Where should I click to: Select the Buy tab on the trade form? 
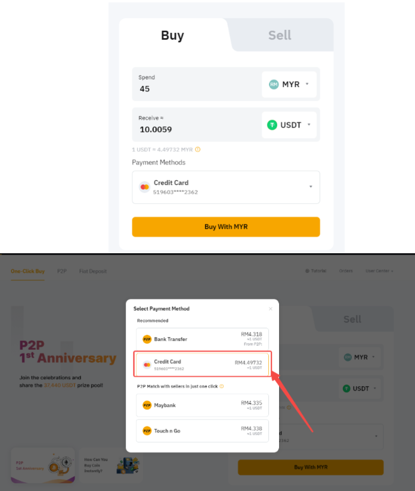(172, 35)
